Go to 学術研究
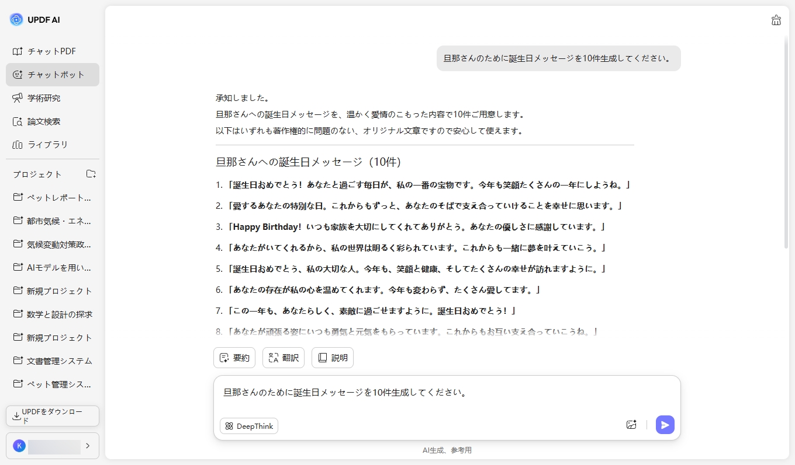 tap(53, 98)
